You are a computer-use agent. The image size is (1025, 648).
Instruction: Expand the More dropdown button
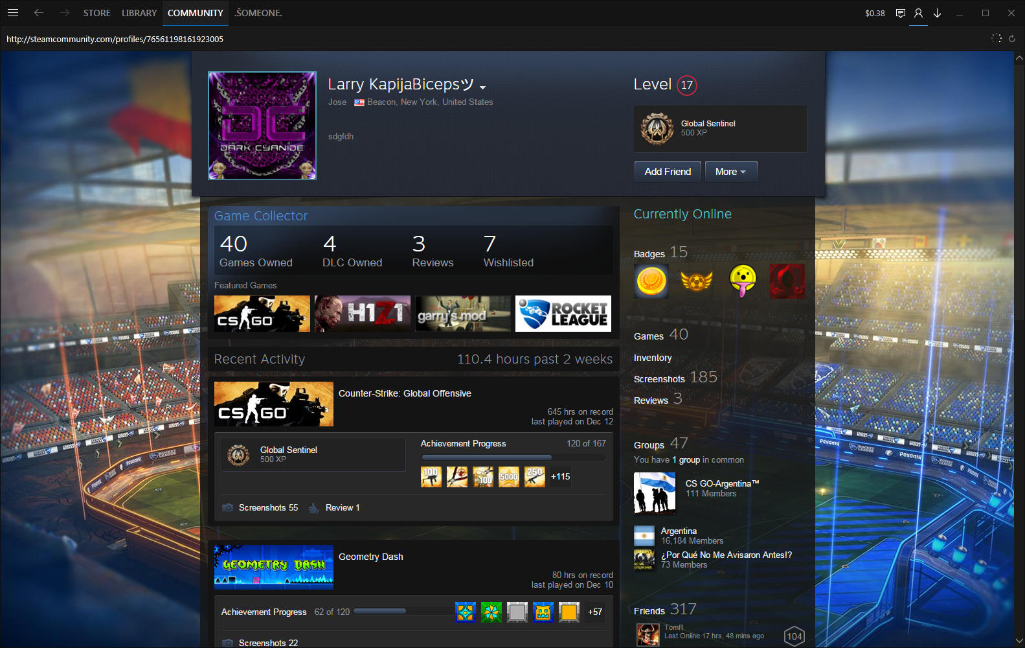pyautogui.click(x=730, y=172)
